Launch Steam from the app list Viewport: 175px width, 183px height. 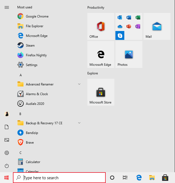point(49,45)
